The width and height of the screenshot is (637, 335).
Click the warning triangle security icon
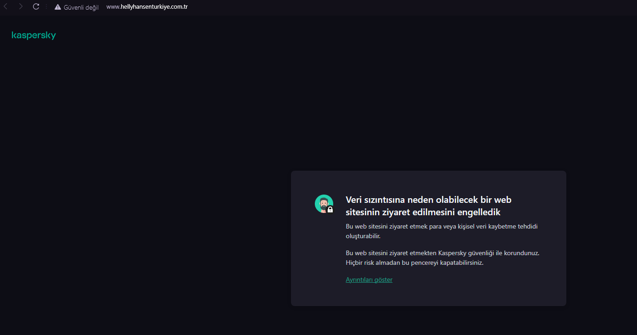coord(58,7)
